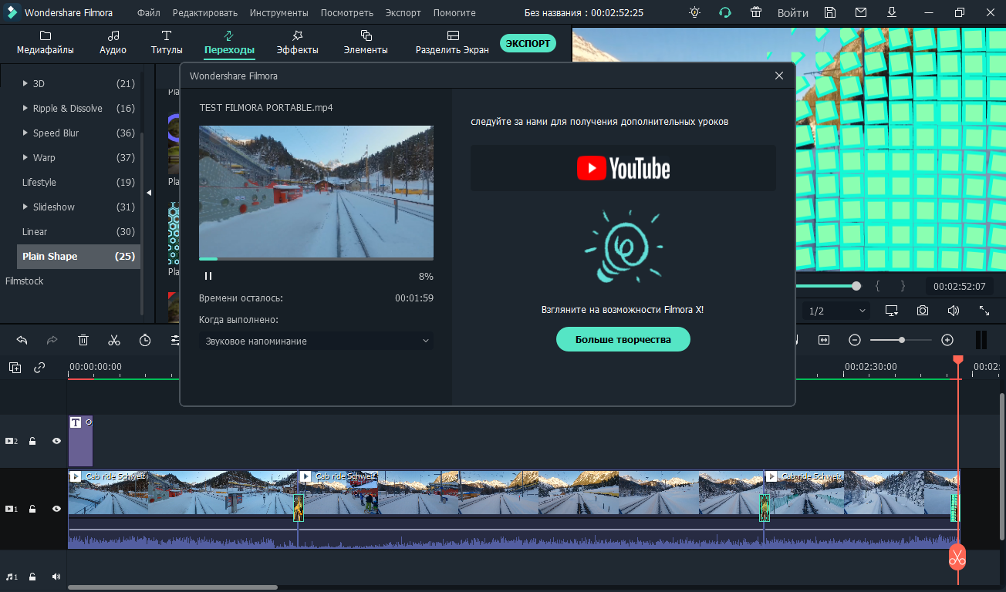Hide video track 2 with eye icon
The width and height of the screenshot is (1006, 592).
click(56, 441)
